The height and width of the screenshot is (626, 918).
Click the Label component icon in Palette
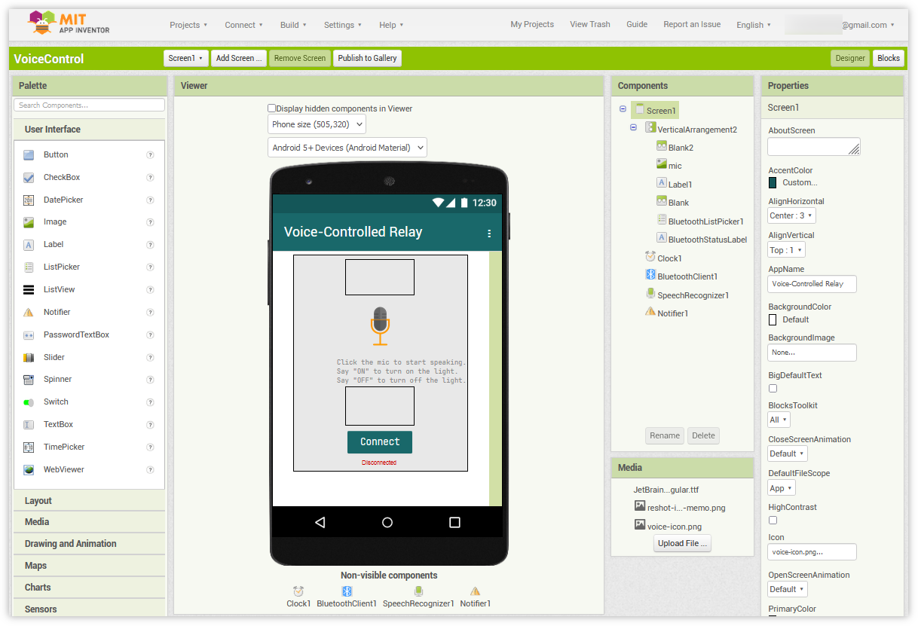(x=29, y=245)
